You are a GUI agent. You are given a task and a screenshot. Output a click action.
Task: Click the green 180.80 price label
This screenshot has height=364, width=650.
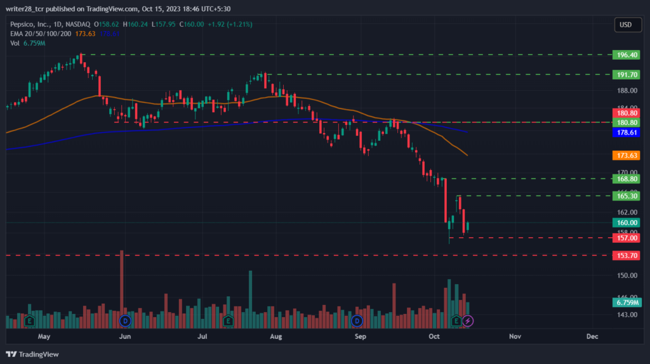(x=627, y=122)
